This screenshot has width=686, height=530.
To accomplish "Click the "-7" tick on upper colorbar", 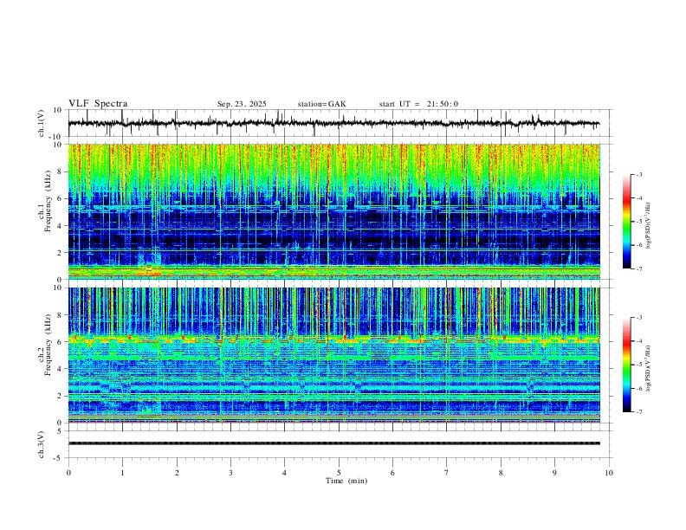I will point(639,269).
